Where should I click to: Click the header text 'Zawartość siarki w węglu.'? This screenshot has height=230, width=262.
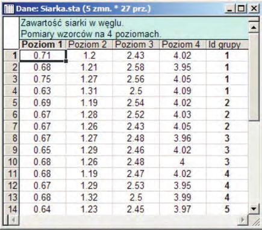click(x=72, y=23)
